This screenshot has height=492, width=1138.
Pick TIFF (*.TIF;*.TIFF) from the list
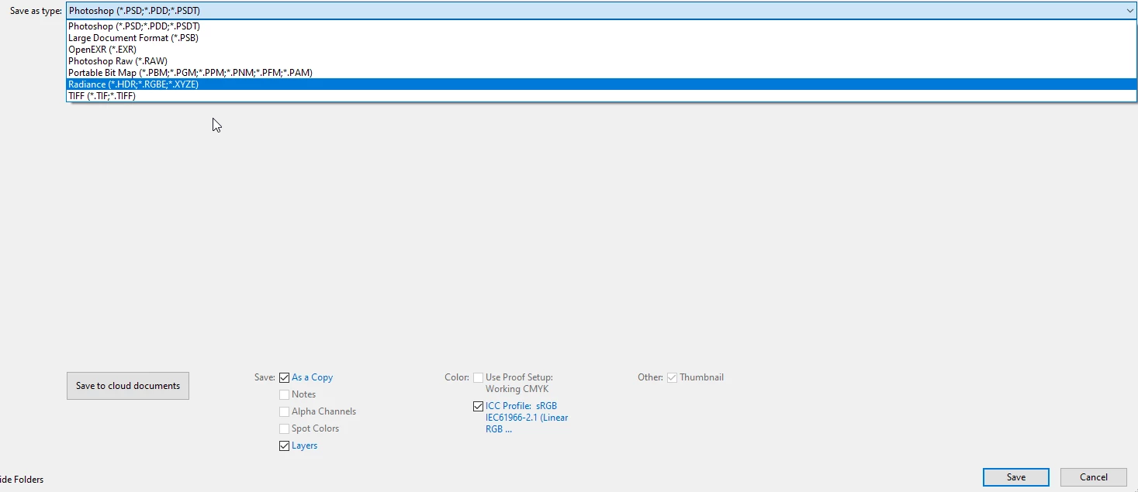[601, 96]
